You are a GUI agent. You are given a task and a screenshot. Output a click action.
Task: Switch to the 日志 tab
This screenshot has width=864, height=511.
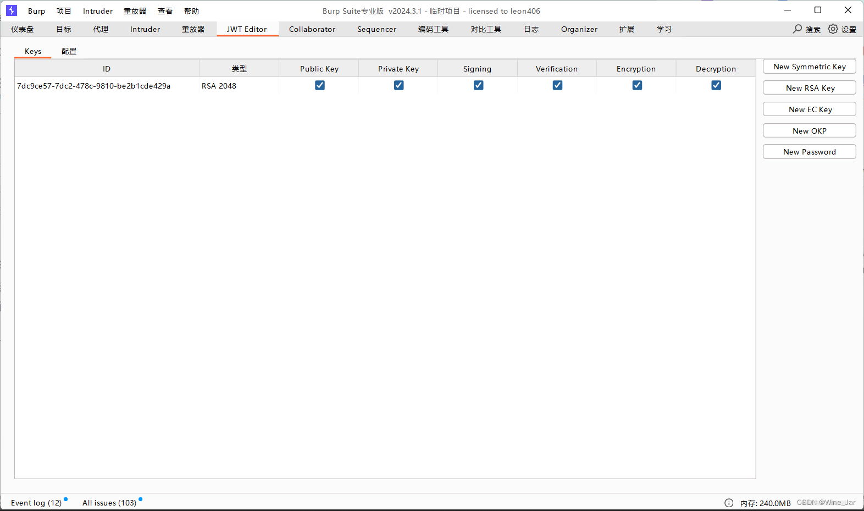531,29
